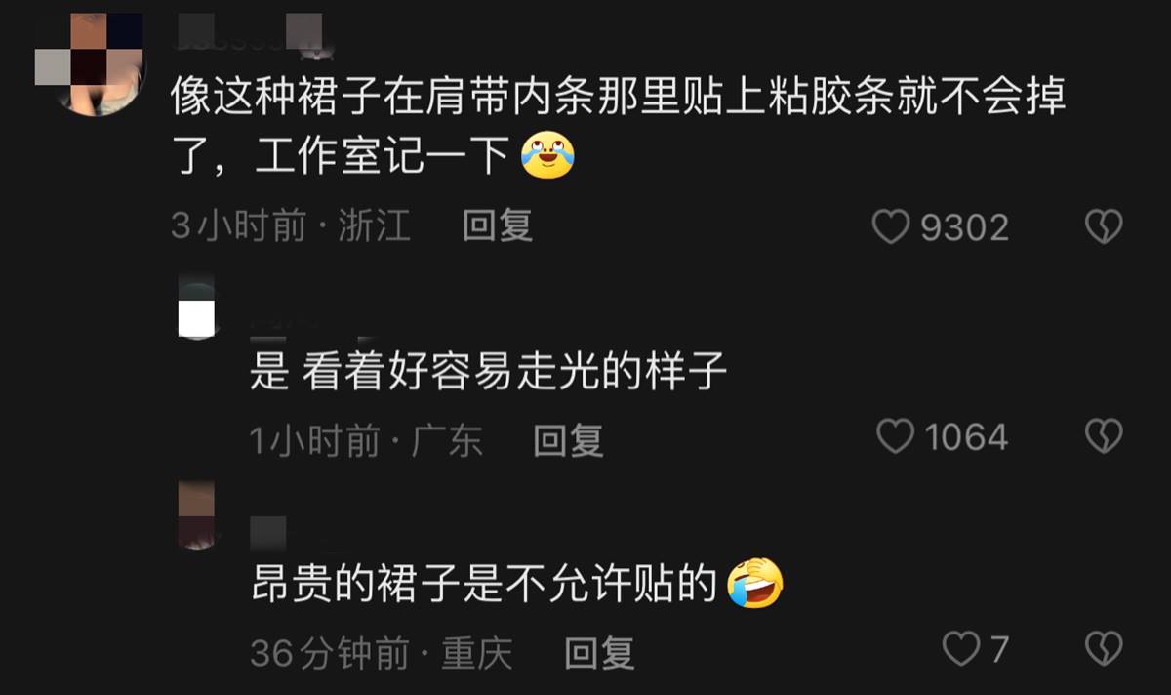Viewport: 1171px width, 695px height.
Task: Dislike the reply posted from 重庆
Action: click(1104, 647)
